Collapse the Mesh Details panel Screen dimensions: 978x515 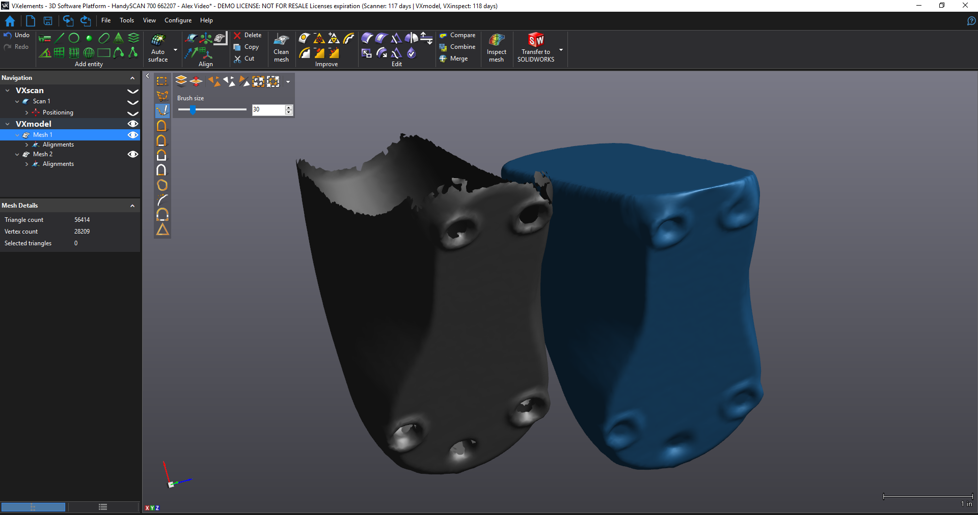[x=132, y=206]
